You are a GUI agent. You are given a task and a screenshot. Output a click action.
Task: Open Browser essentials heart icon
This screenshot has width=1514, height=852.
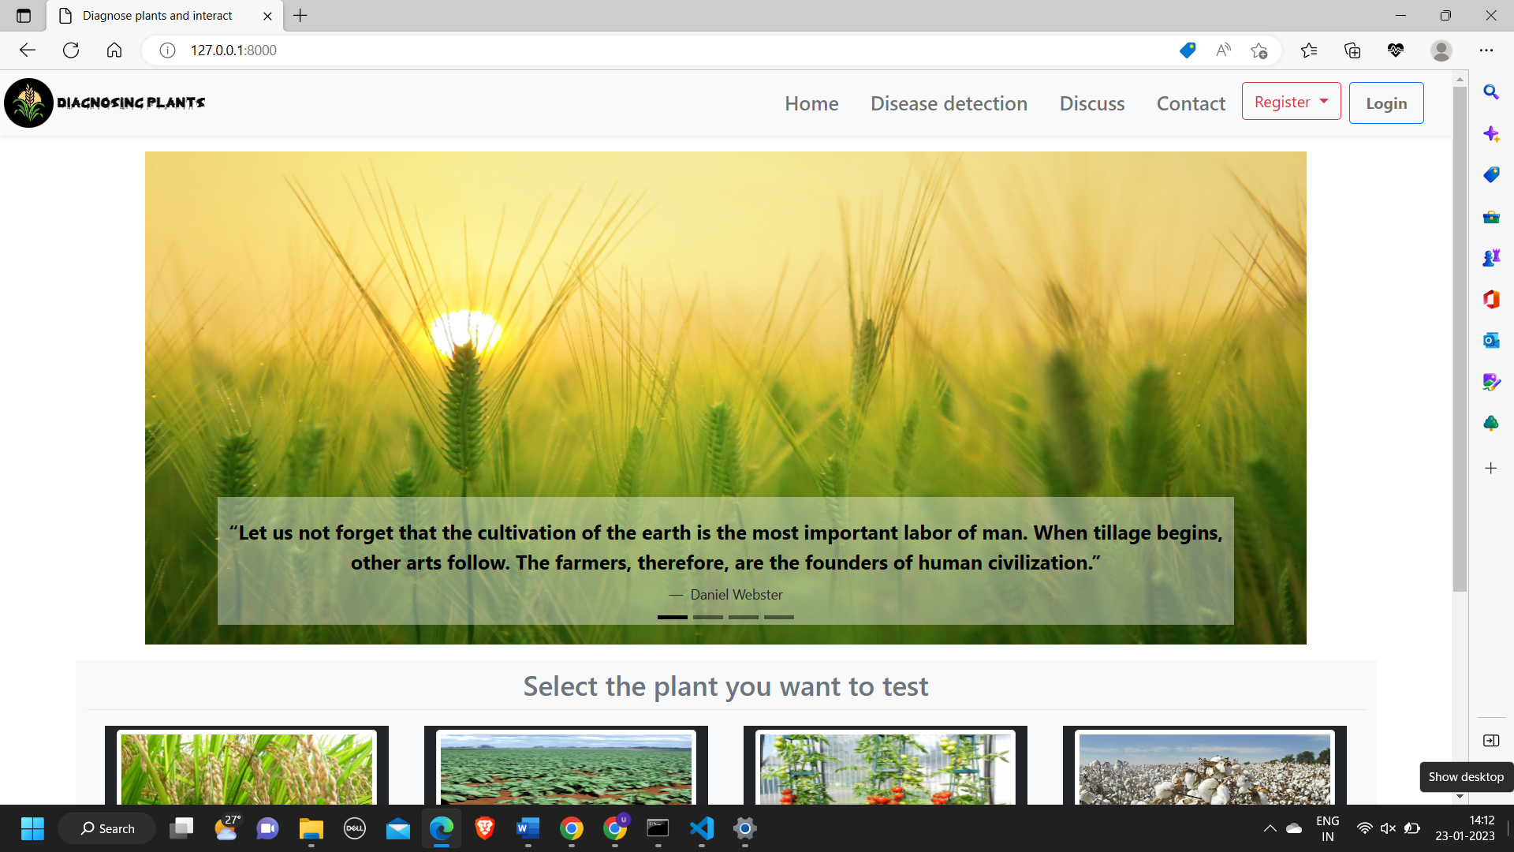pos(1396,50)
